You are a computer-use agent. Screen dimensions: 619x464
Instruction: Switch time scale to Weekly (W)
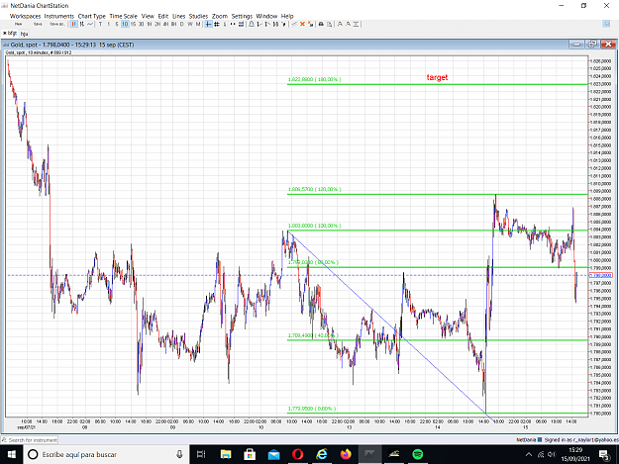point(190,24)
